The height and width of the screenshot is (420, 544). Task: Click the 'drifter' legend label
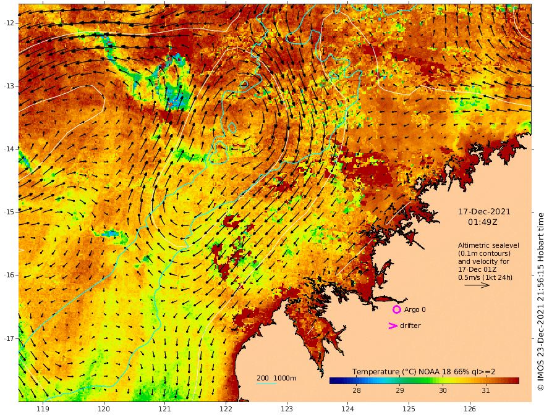pos(410,325)
